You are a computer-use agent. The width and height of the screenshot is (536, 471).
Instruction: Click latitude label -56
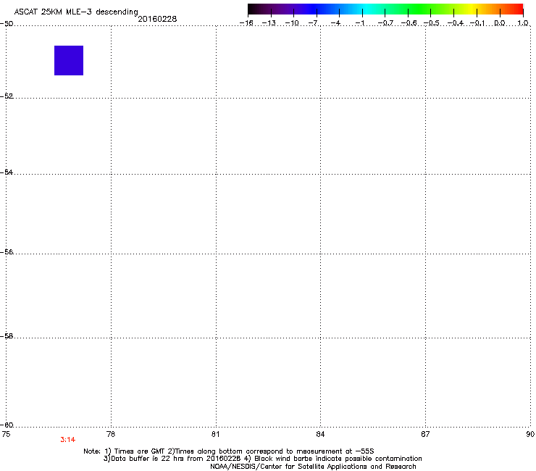click(x=7, y=251)
